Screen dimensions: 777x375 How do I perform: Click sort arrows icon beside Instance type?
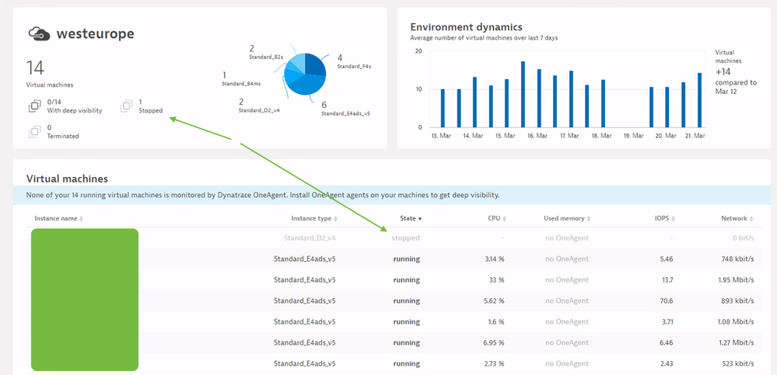(336, 219)
